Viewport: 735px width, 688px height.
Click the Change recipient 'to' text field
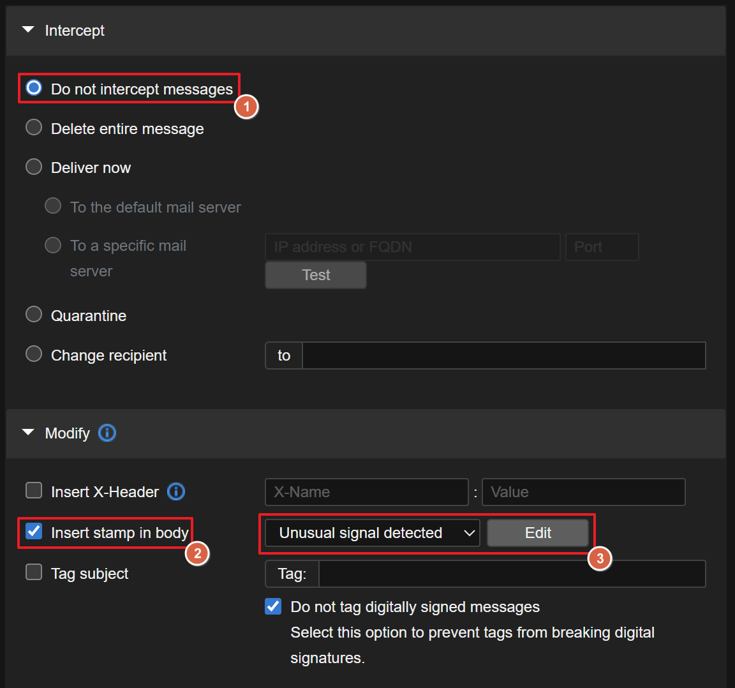tap(503, 355)
